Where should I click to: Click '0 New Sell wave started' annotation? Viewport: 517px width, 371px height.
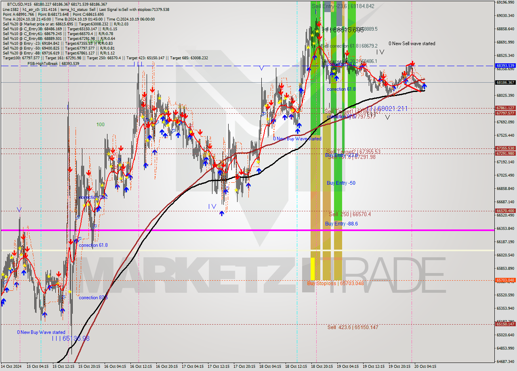[x=412, y=44]
